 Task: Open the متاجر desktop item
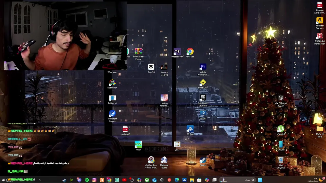177,146
